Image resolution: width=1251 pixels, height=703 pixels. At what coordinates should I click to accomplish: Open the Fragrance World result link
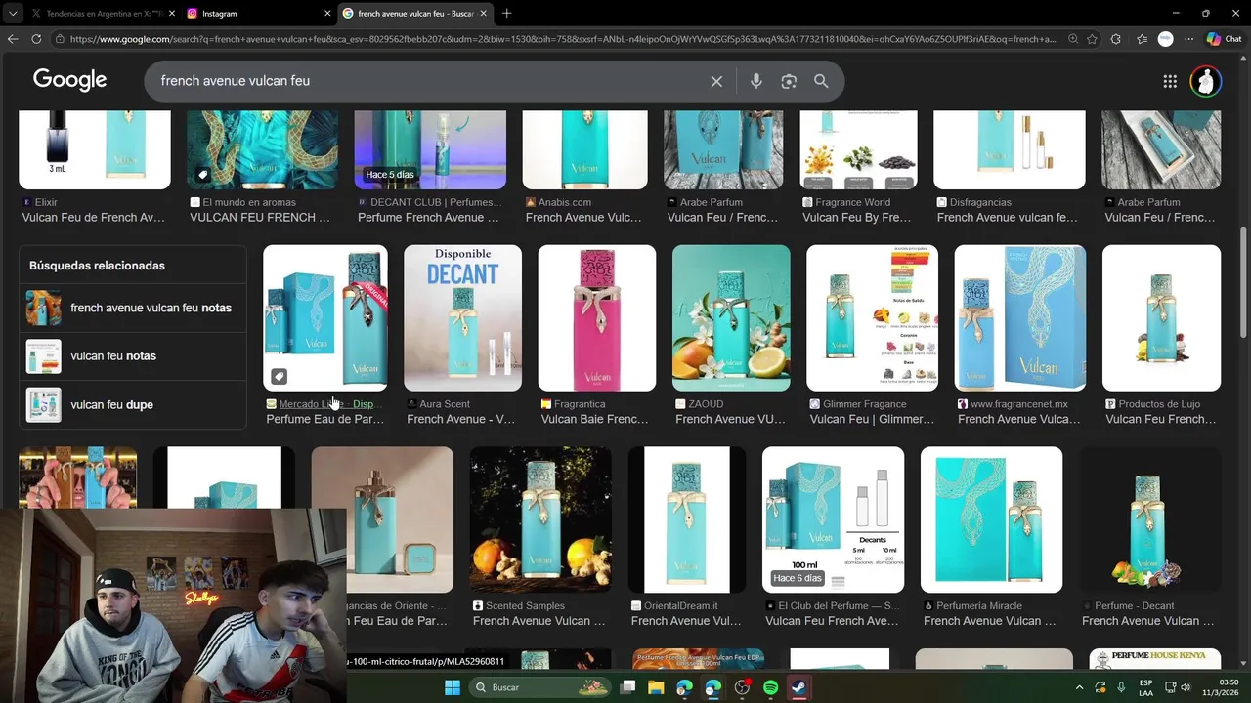click(x=857, y=210)
